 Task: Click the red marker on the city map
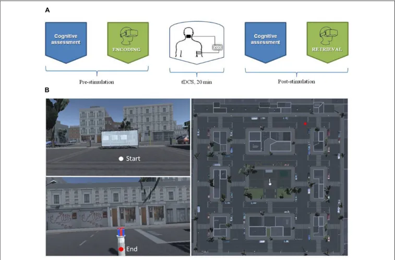coord(305,124)
